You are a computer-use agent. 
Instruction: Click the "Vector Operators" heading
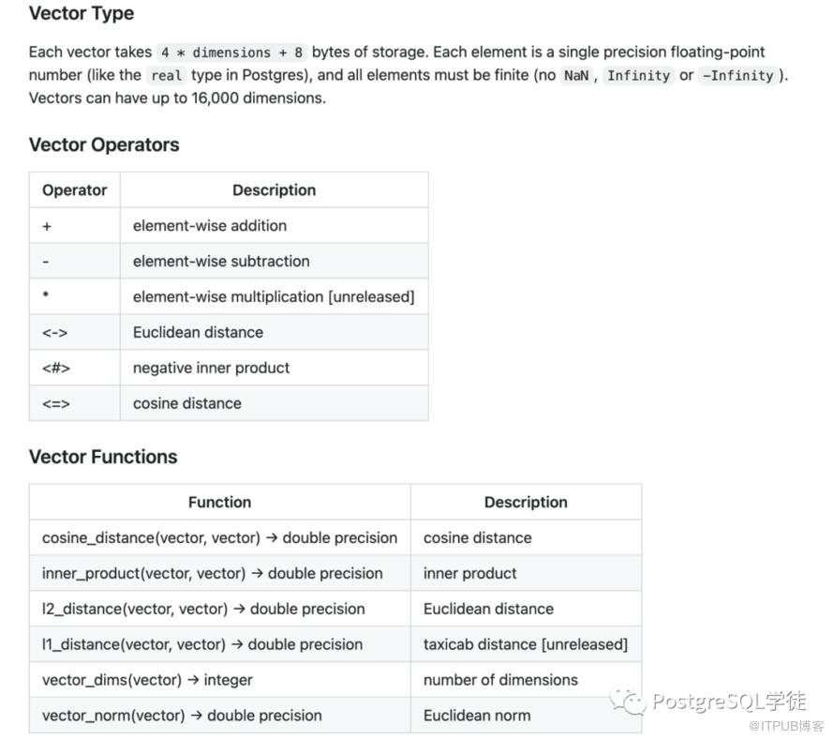(104, 144)
